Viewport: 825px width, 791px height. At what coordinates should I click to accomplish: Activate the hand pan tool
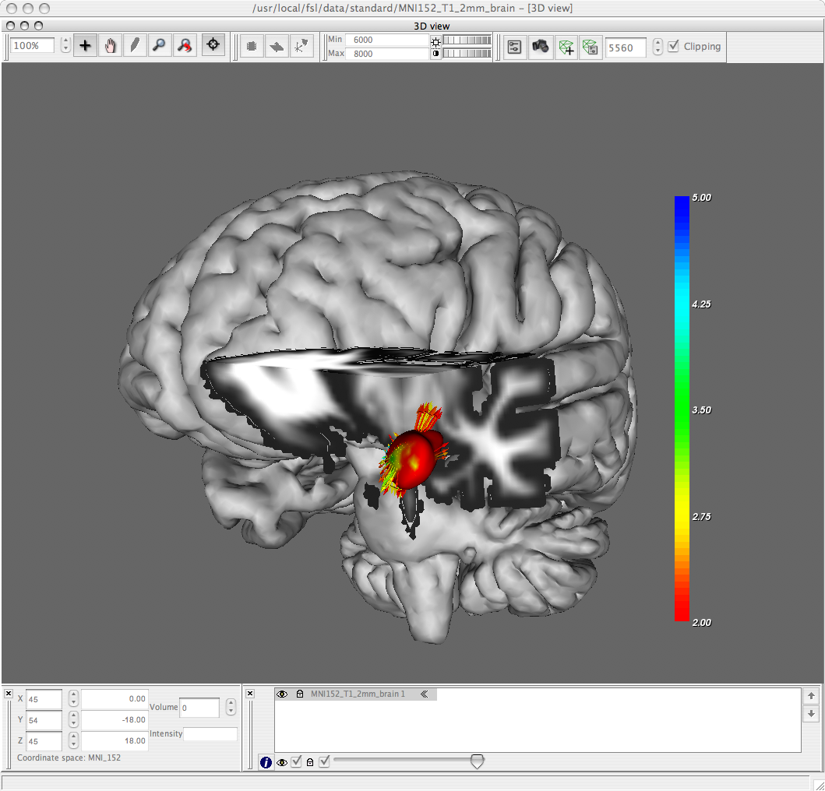110,46
